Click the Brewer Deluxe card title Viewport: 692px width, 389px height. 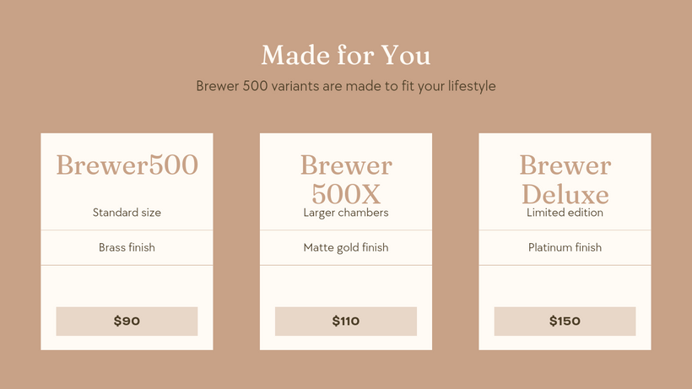coord(565,178)
